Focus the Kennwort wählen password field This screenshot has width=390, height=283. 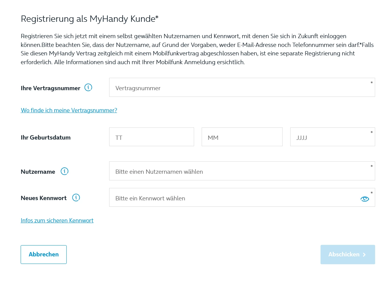pyautogui.click(x=234, y=198)
